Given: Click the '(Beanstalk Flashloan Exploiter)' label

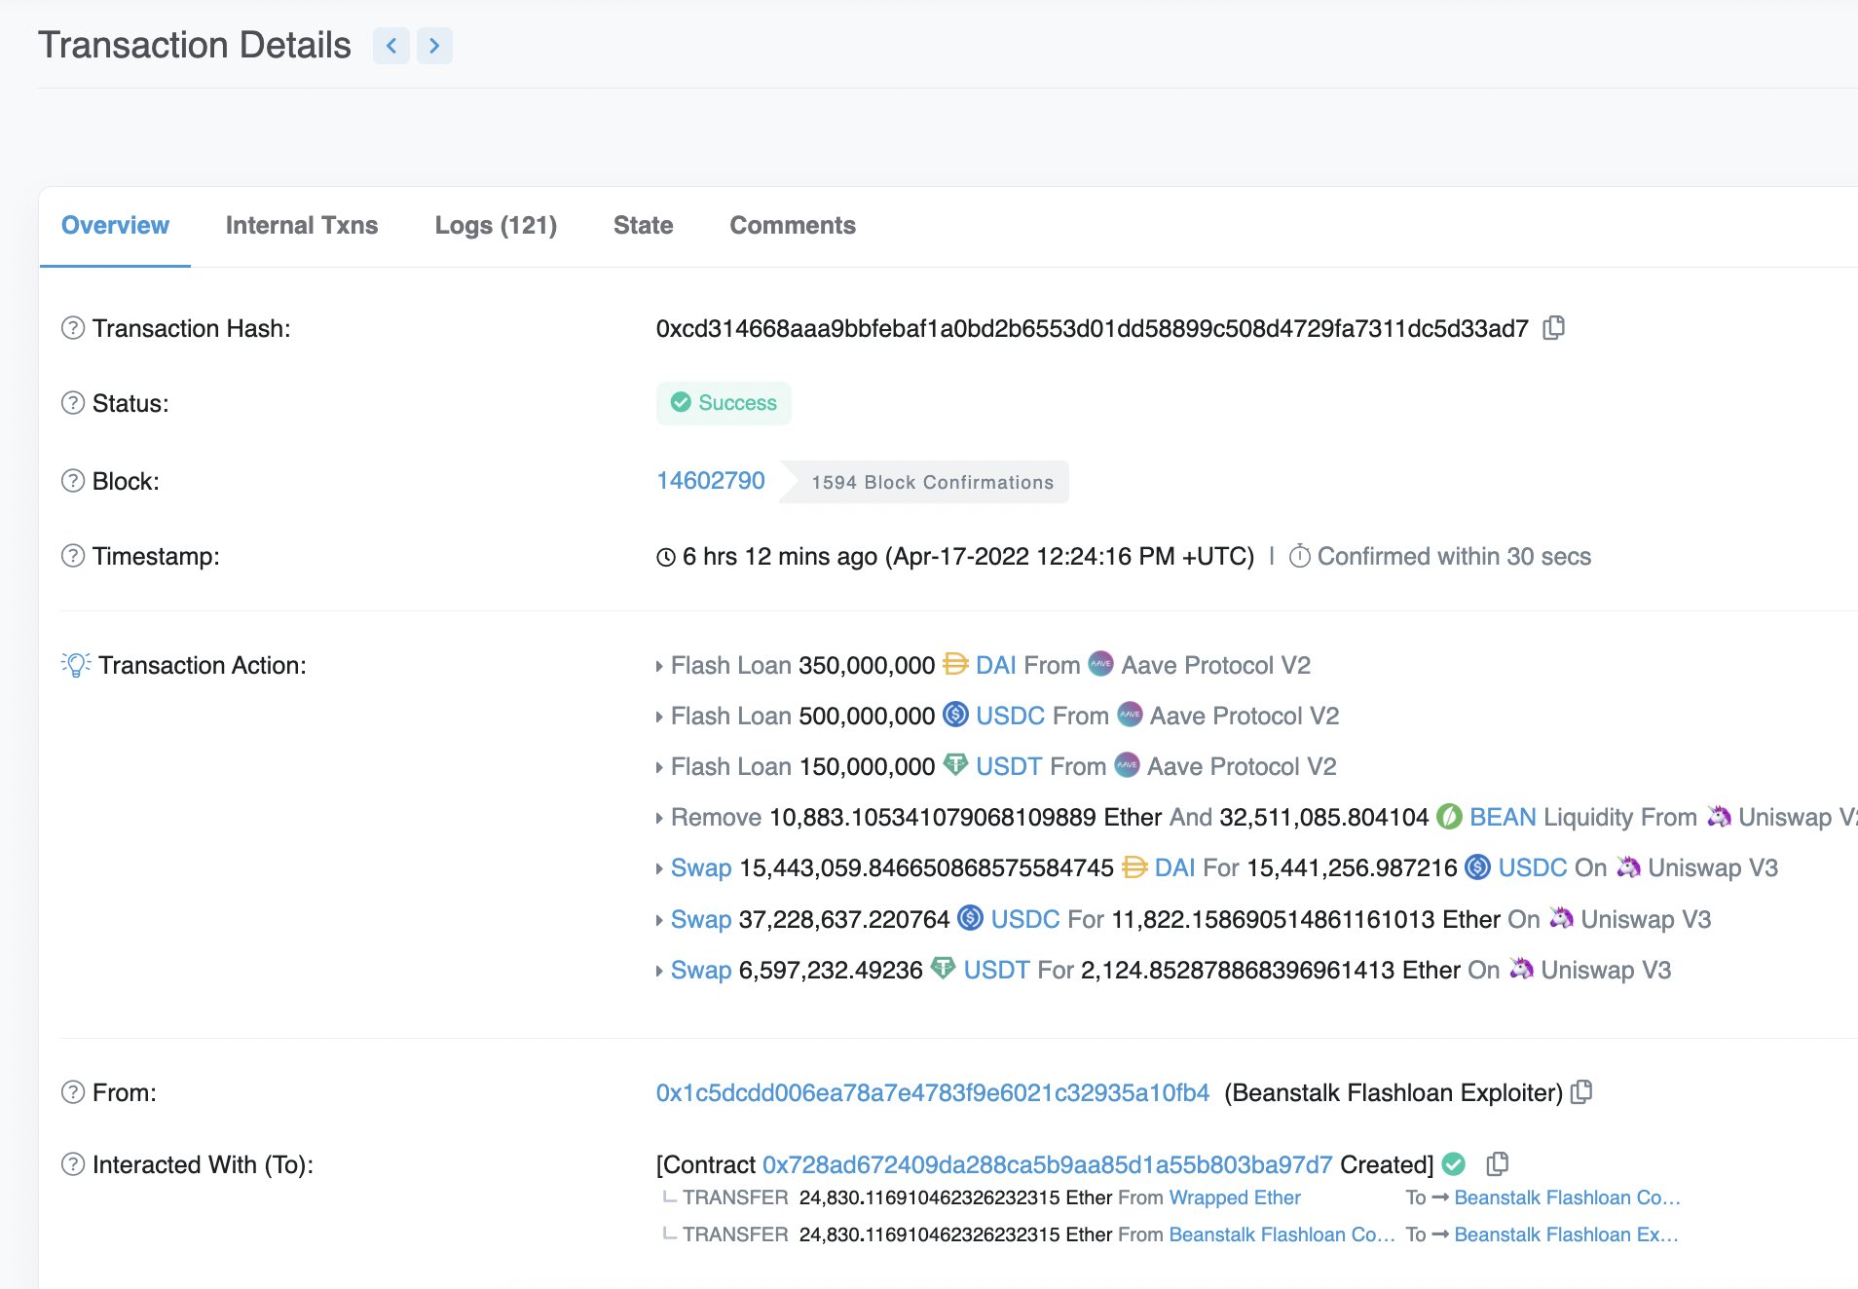Looking at the screenshot, I should point(1393,1092).
